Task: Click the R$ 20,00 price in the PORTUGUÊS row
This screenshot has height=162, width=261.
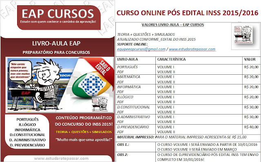Action: 251,67
